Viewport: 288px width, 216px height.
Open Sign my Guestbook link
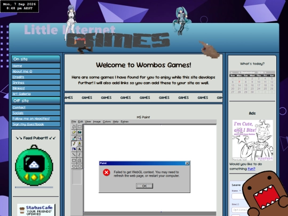(x=28, y=124)
